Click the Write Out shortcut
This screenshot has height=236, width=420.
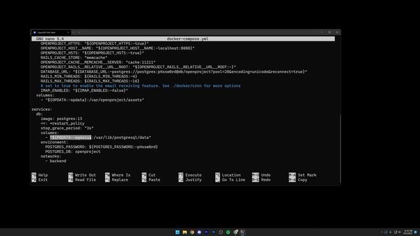pos(82,175)
